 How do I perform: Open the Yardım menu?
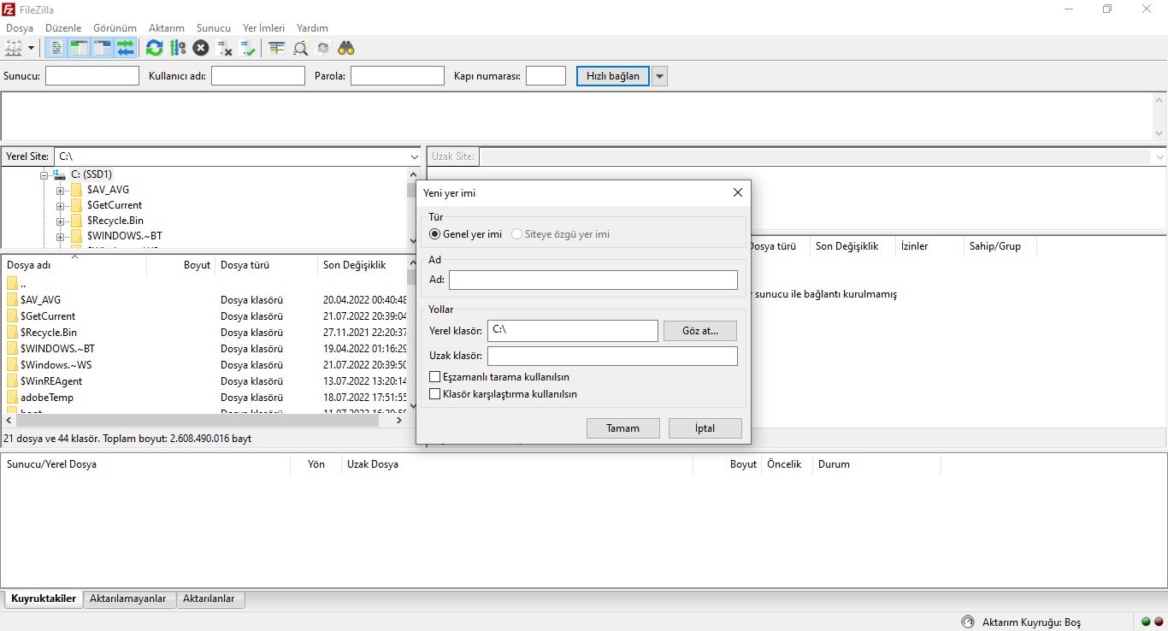coord(312,28)
